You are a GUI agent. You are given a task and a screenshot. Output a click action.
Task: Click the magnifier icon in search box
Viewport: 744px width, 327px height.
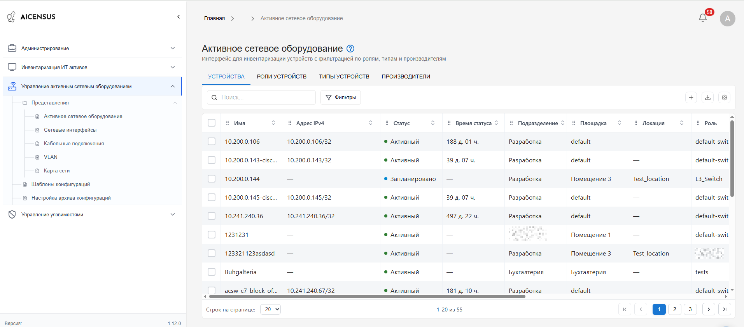pyautogui.click(x=214, y=97)
